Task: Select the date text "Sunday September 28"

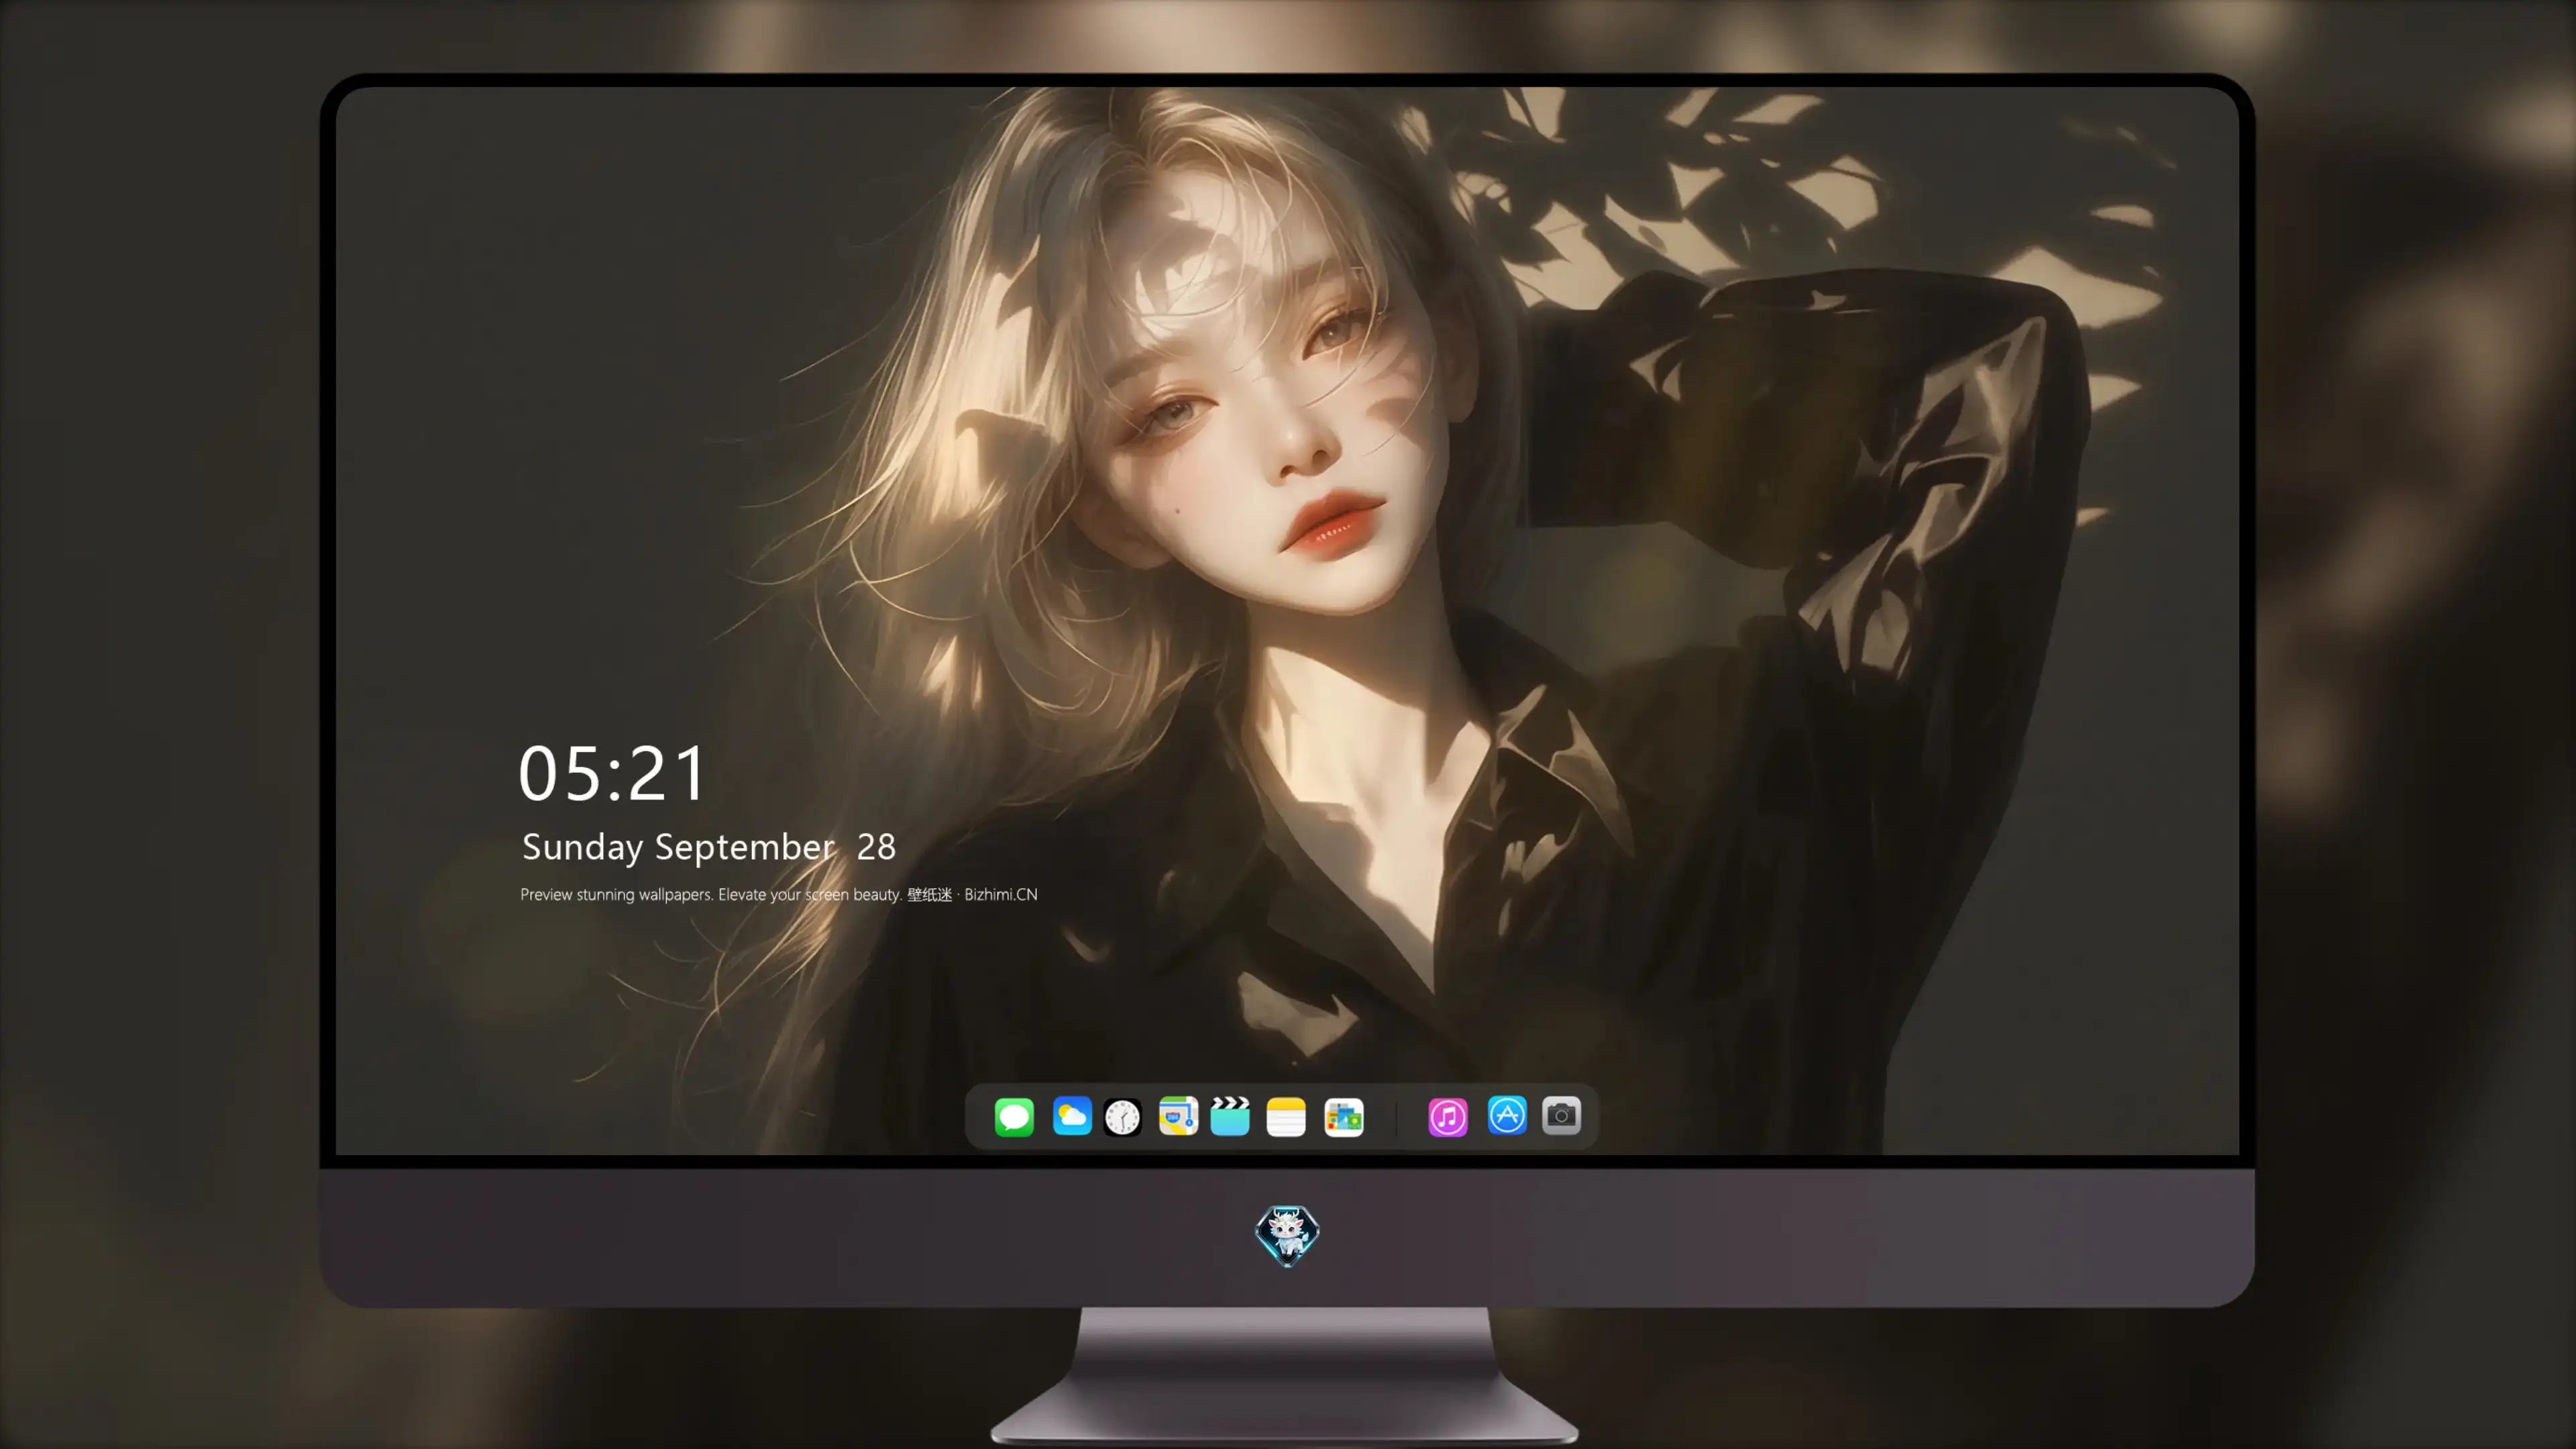Action: 709,847
